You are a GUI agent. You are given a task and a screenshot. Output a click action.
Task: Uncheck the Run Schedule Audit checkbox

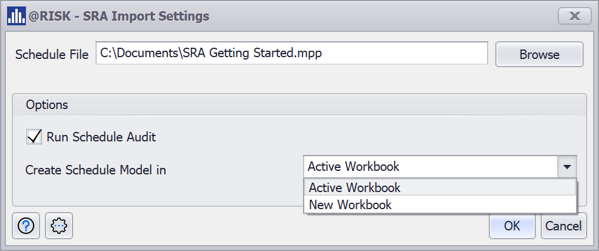coord(34,137)
